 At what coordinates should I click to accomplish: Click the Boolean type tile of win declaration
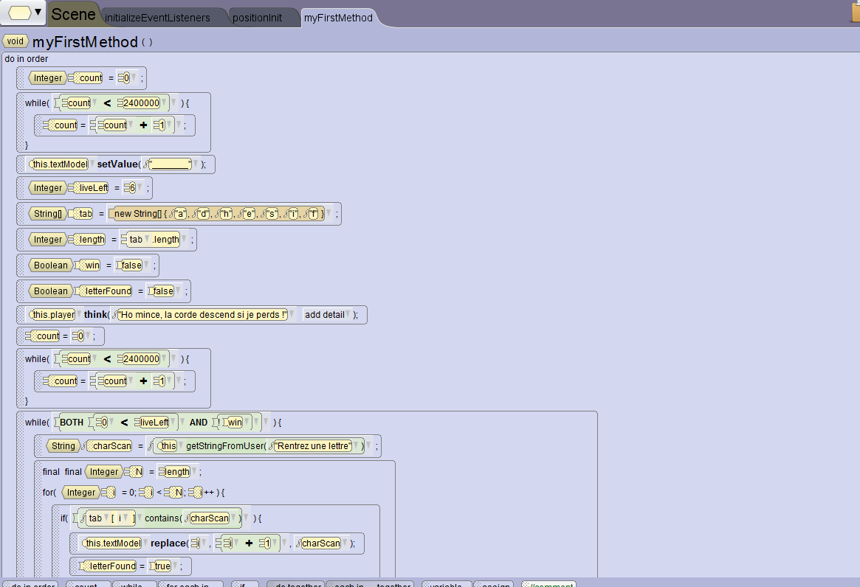50,265
